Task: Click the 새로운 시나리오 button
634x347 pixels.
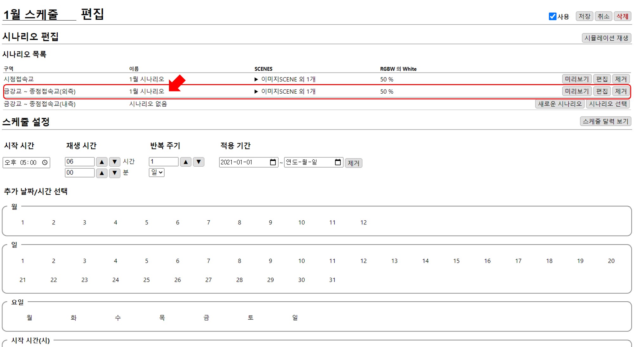Action: pyautogui.click(x=560, y=104)
